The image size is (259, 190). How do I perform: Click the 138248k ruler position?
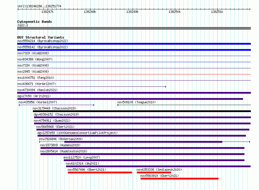(90, 12)
